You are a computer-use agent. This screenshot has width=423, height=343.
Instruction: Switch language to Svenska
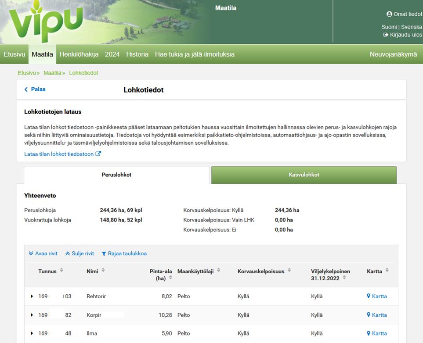pos(412,27)
